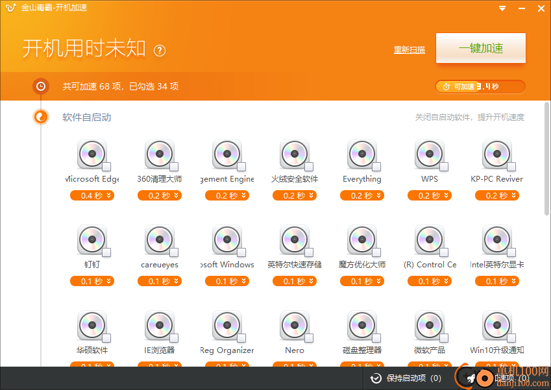Select the Nero startup item icon

click(x=295, y=325)
